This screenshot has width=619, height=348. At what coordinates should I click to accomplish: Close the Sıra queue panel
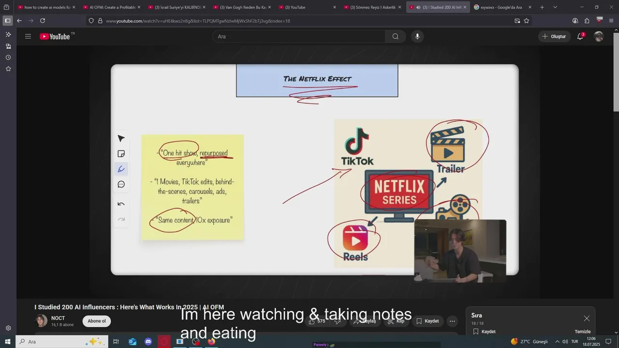pos(587,318)
